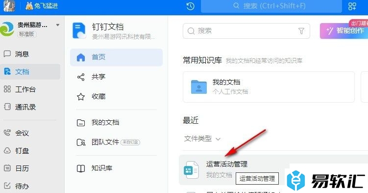Click the 日历 calendar icon

pos(7,168)
